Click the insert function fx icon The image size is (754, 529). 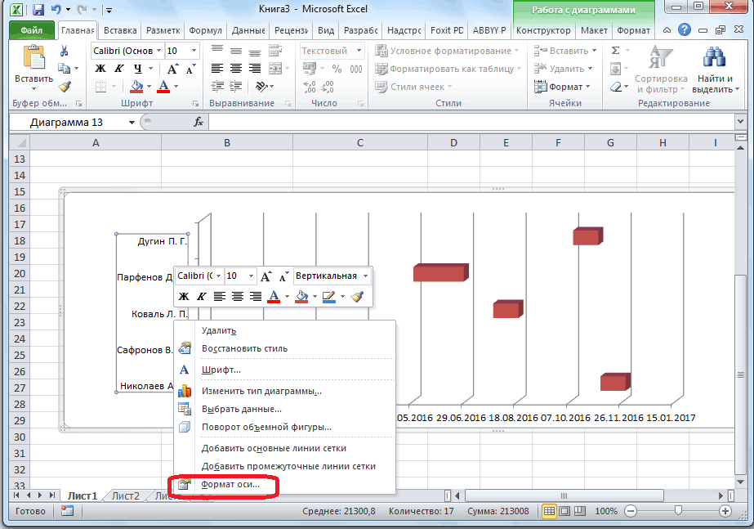(199, 122)
